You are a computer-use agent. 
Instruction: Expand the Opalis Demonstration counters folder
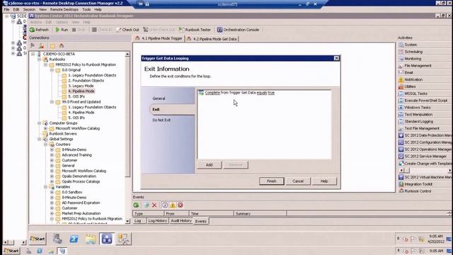52,176
